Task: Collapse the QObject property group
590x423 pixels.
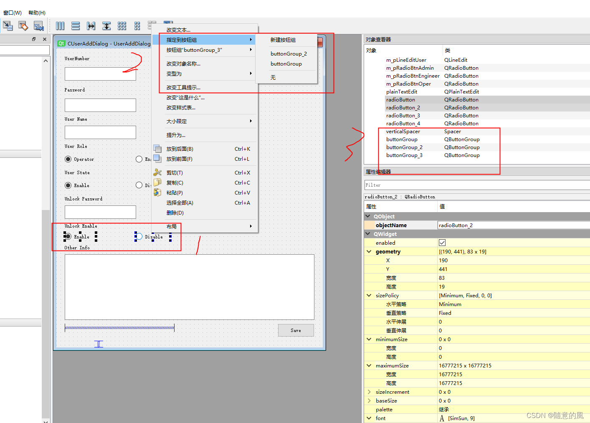Action: pyautogui.click(x=368, y=216)
